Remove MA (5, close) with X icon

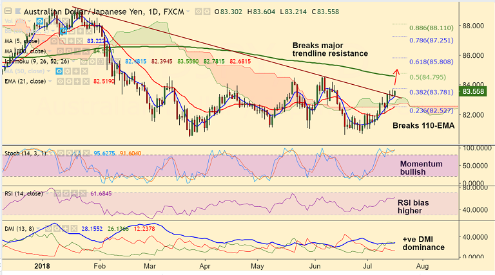coord(79,41)
